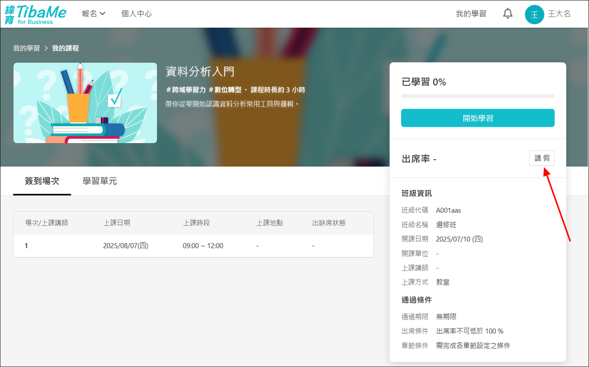Click the 上課日期 column header
Viewport: 589px width, 367px height.
[116, 222]
